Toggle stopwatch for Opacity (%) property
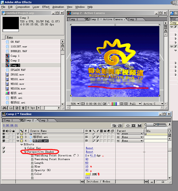 click(x=32, y=170)
